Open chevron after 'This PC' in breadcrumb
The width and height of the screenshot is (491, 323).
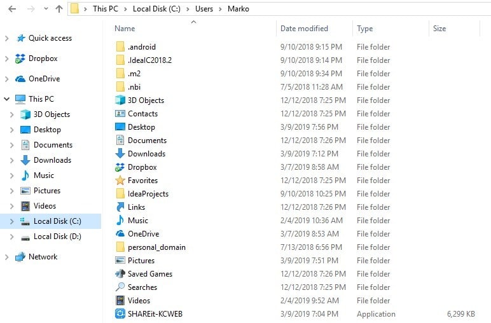tap(125, 9)
